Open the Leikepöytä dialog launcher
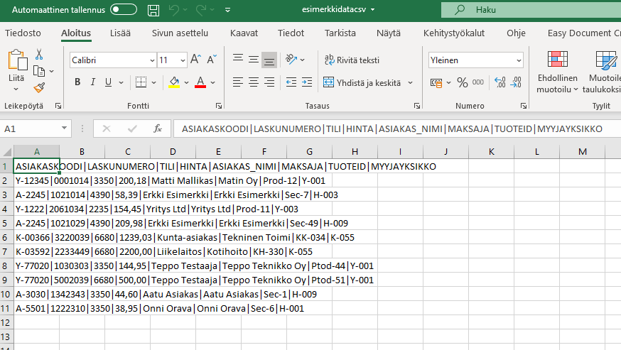Viewport: 621px width, 350px height. (x=58, y=106)
